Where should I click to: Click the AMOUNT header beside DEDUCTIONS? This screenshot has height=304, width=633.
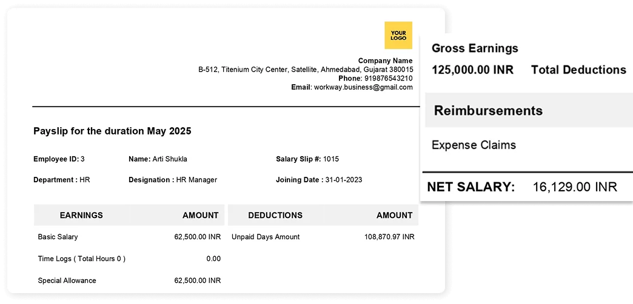click(x=395, y=216)
